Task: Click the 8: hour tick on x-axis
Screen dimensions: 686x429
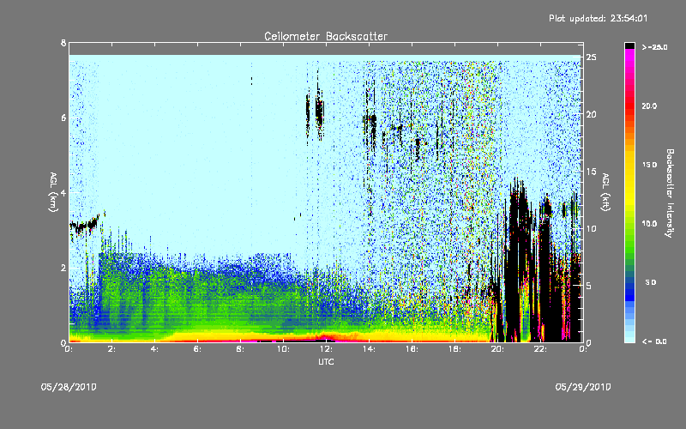Action: (240, 349)
